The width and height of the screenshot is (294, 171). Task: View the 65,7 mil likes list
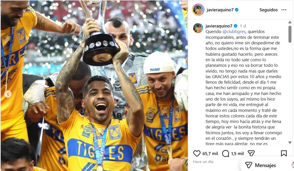click(x=210, y=153)
